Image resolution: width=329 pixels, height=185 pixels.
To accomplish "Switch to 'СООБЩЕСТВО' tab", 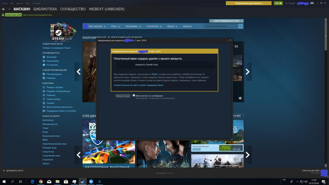I will point(73,9).
